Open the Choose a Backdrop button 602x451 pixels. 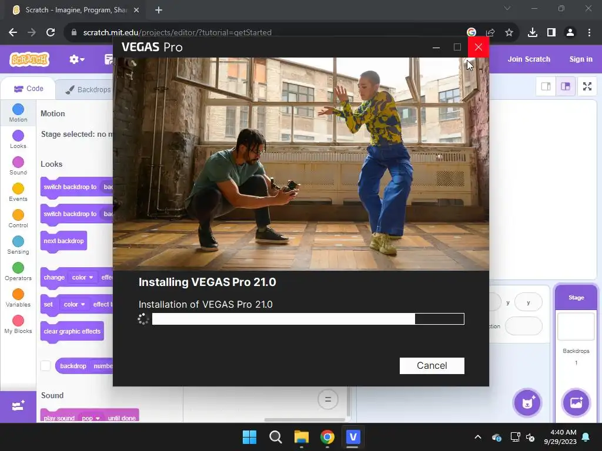(x=576, y=403)
